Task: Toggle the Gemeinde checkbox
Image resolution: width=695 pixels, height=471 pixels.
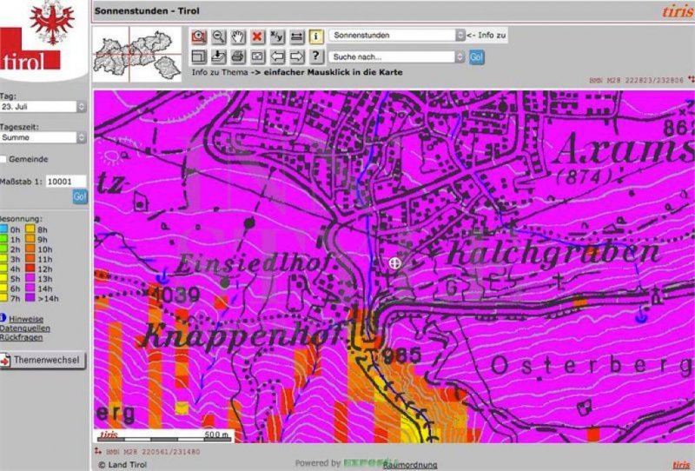Action: click(4, 159)
